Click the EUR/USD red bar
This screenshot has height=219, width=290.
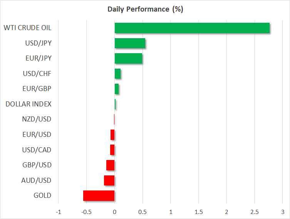(112, 135)
